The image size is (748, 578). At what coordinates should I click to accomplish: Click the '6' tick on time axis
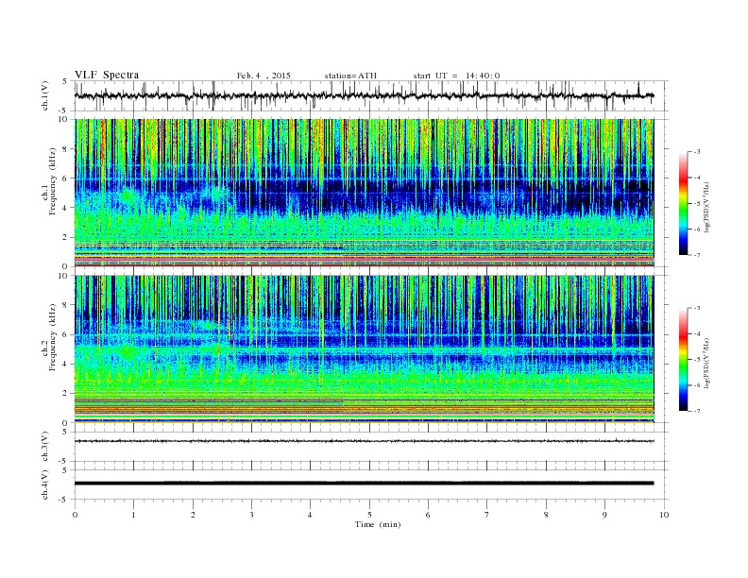pyautogui.click(x=428, y=515)
